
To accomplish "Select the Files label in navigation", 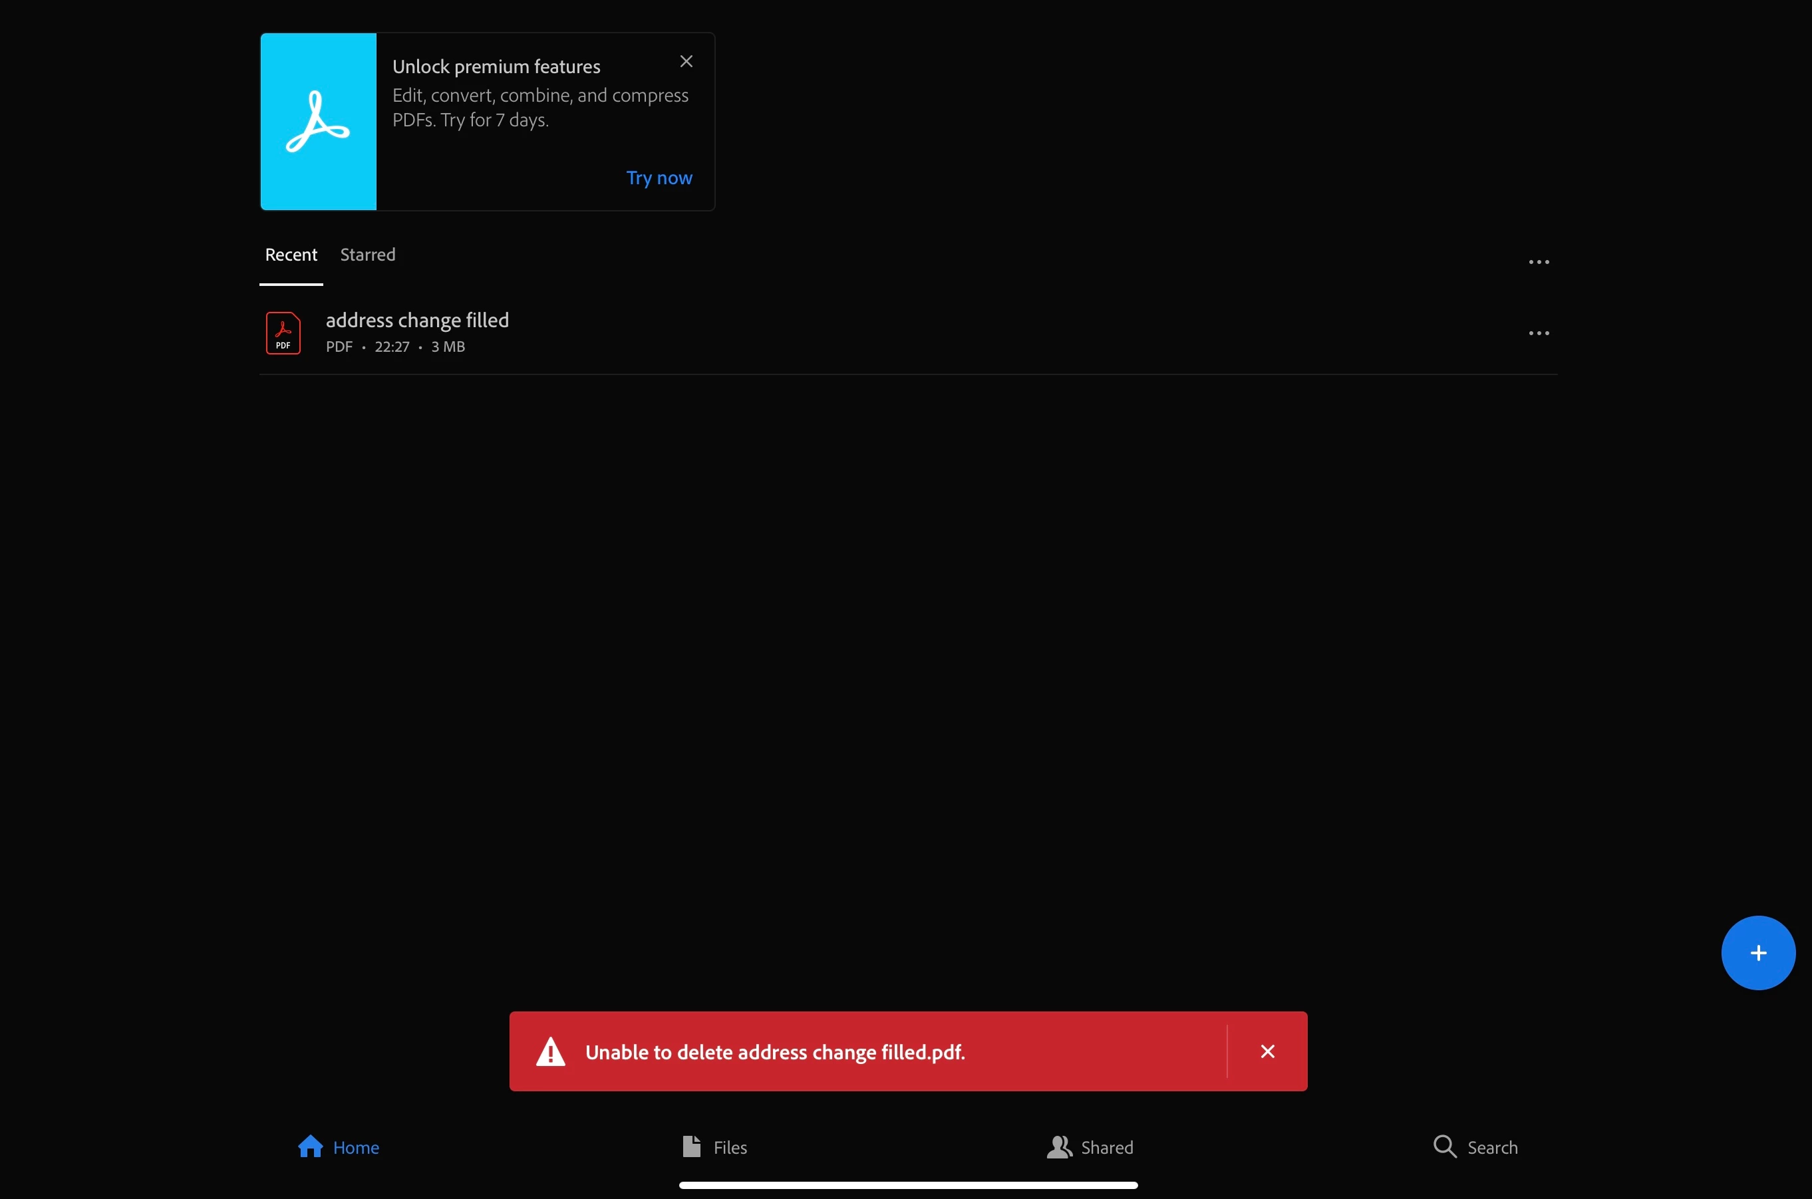I will point(730,1147).
